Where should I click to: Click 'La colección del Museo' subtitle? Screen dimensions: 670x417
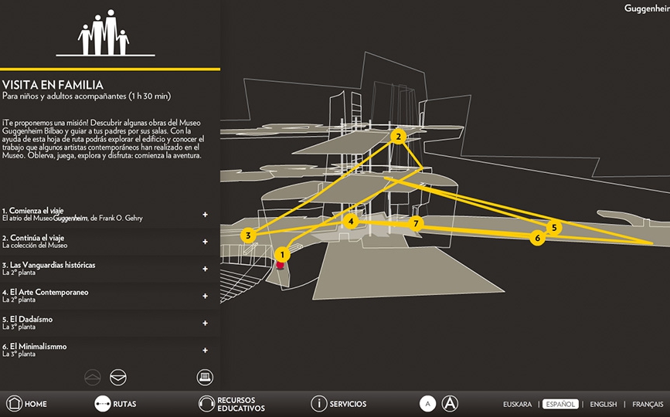[35, 246]
